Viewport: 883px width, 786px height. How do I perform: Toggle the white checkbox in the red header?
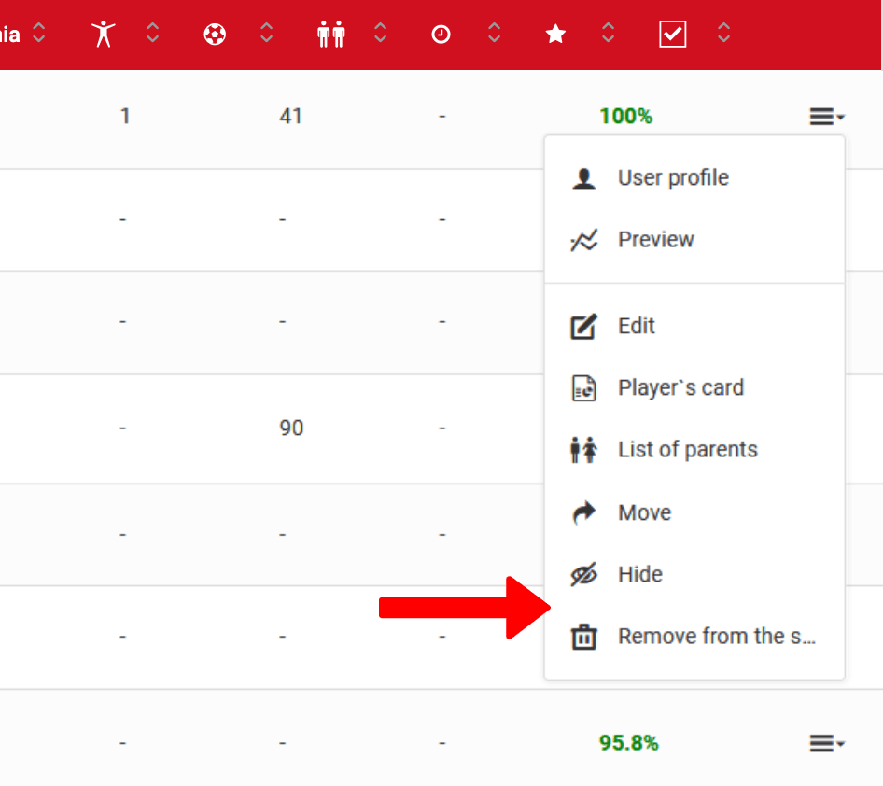click(x=672, y=34)
